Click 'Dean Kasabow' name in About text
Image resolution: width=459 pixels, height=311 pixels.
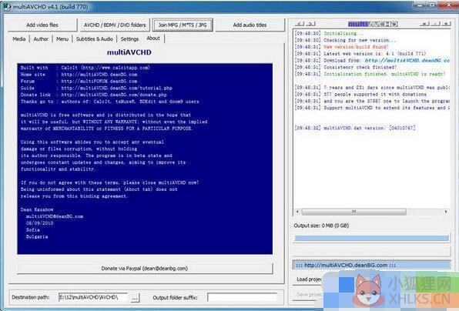click(x=37, y=209)
